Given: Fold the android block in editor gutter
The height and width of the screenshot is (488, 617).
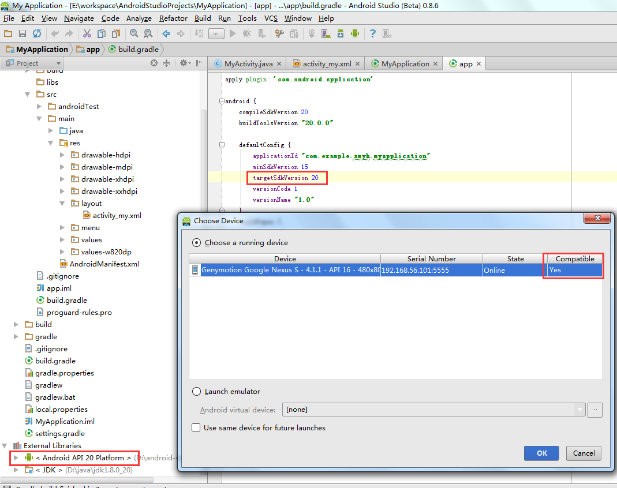Looking at the screenshot, I should coord(222,102).
